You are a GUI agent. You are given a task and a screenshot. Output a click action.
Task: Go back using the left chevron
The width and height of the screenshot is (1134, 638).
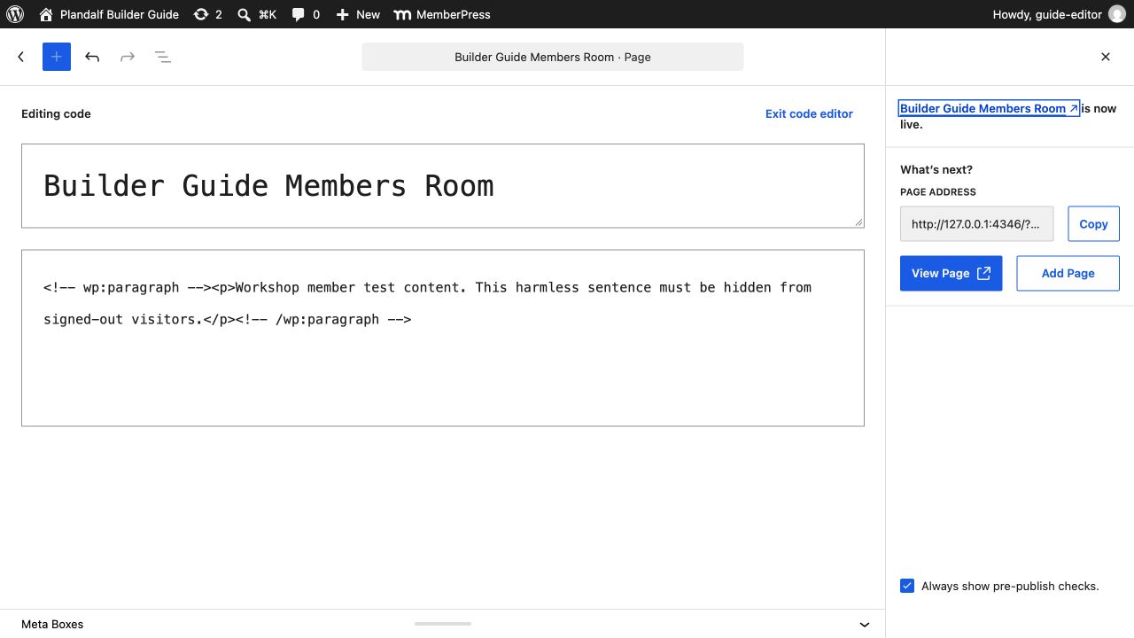(21, 57)
